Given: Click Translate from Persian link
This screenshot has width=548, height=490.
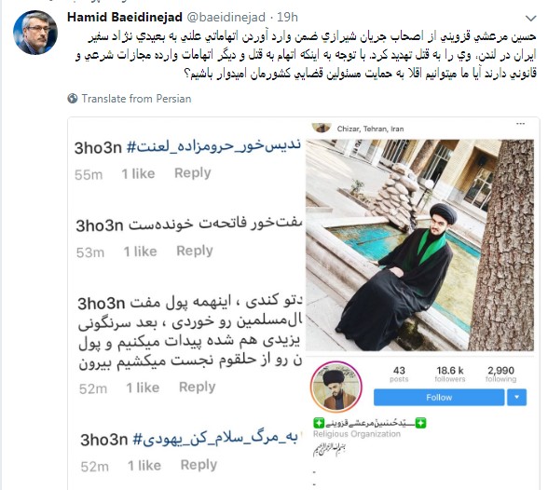Looking at the screenshot, I should [136, 99].
